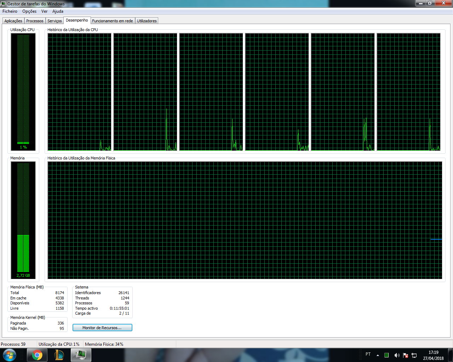Image resolution: width=453 pixels, height=362 pixels.
Task: Click the Tempo activo value 0:11:55:01
Action: 119,308
